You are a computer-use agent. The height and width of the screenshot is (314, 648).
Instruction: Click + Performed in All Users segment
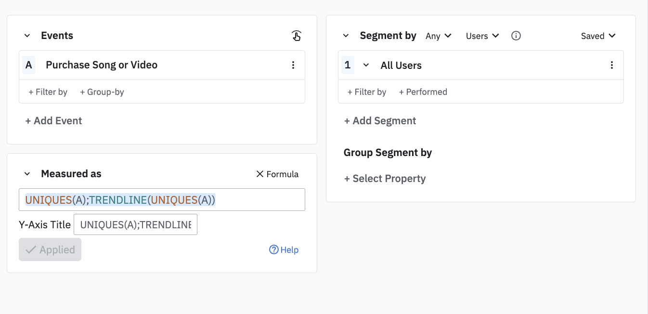(x=423, y=92)
